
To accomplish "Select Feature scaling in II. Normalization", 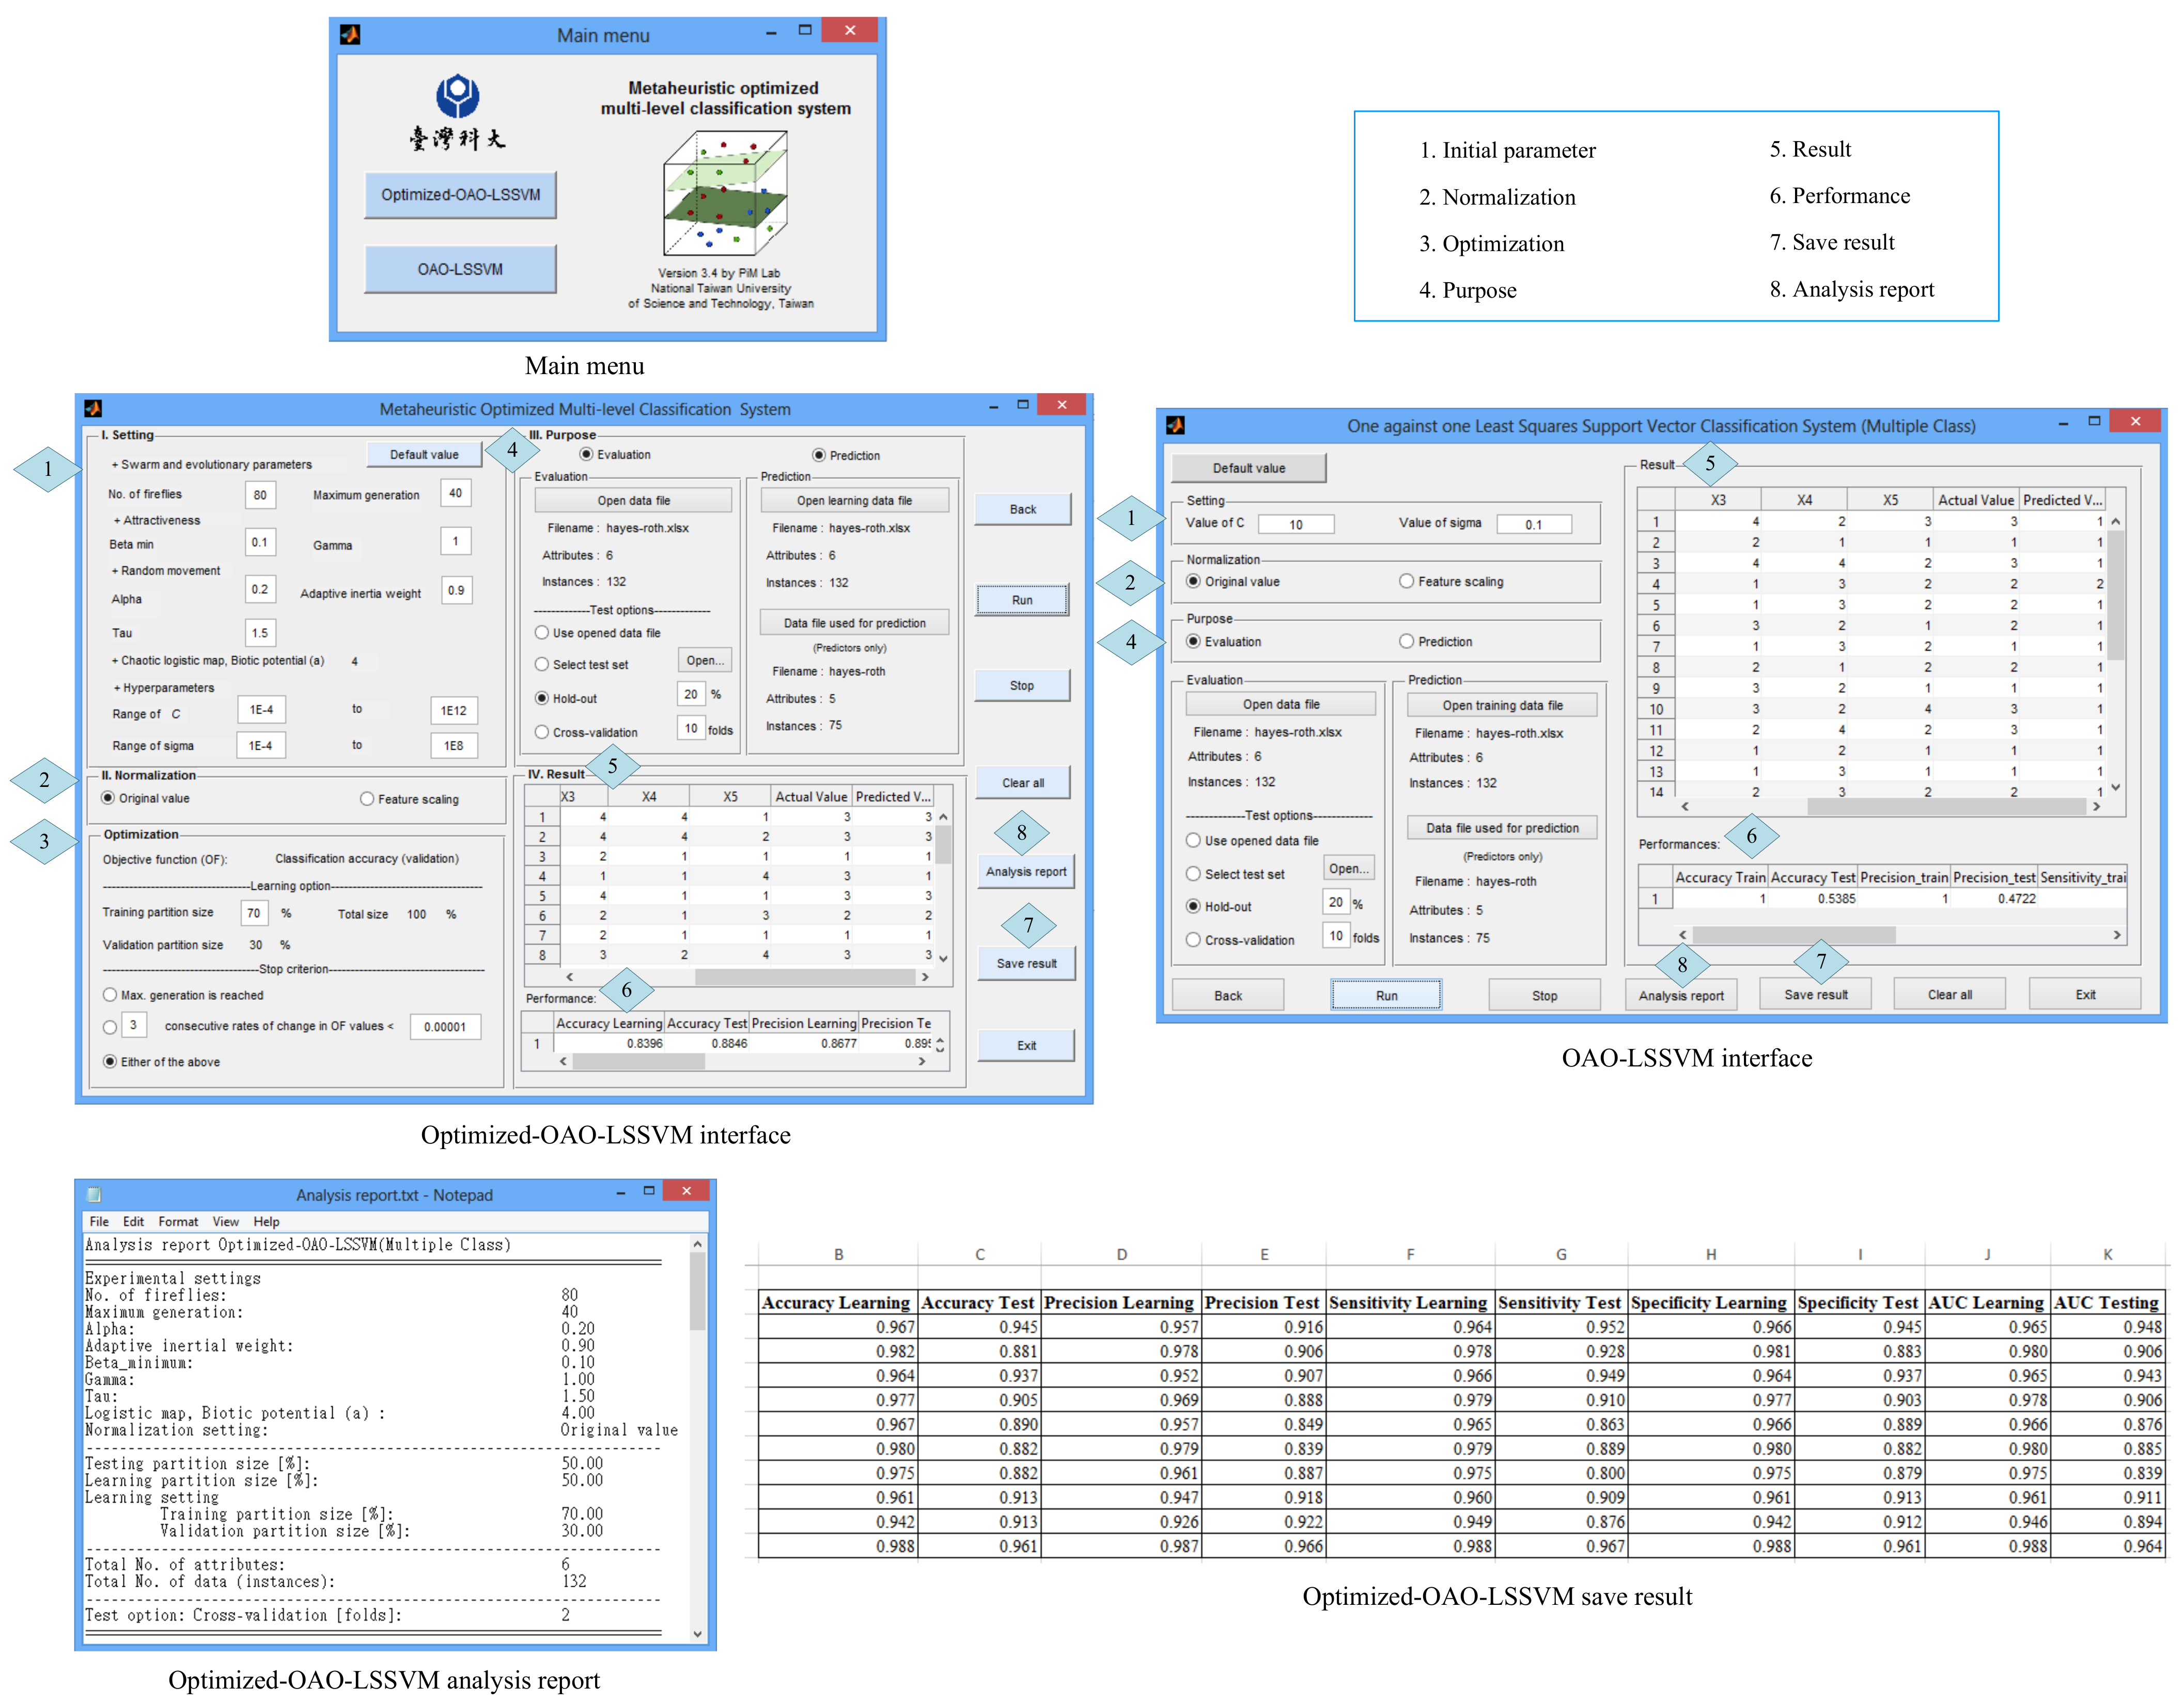I will coord(367,799).
